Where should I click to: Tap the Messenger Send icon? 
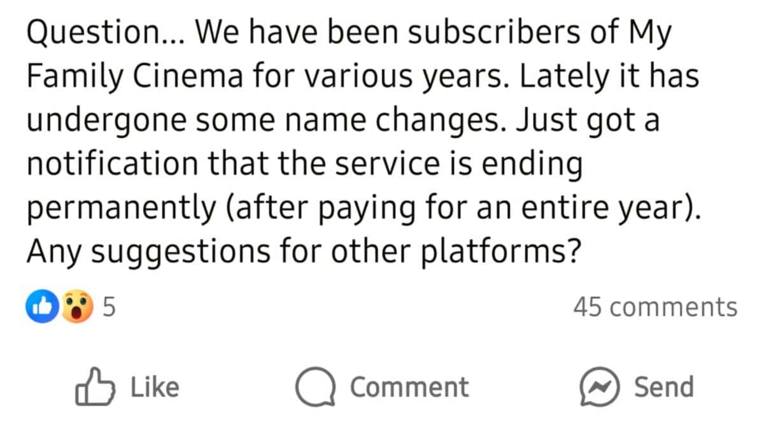point(599,387)
